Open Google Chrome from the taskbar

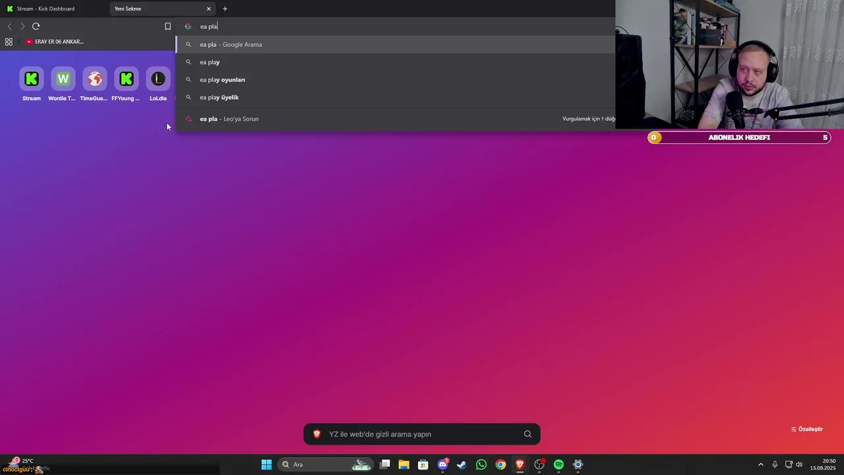tap(500, 464)
